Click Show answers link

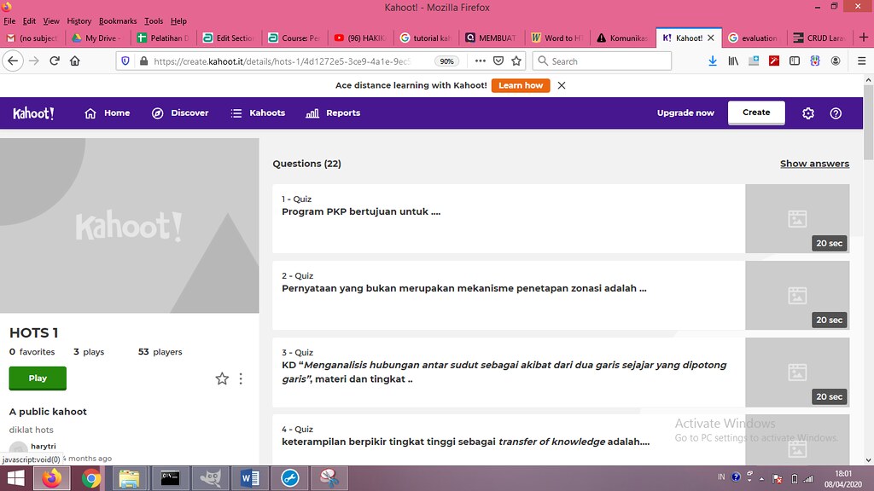814,164
